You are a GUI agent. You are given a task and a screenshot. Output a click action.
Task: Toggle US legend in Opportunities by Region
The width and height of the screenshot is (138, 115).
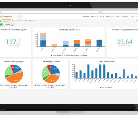coord(11,87)
